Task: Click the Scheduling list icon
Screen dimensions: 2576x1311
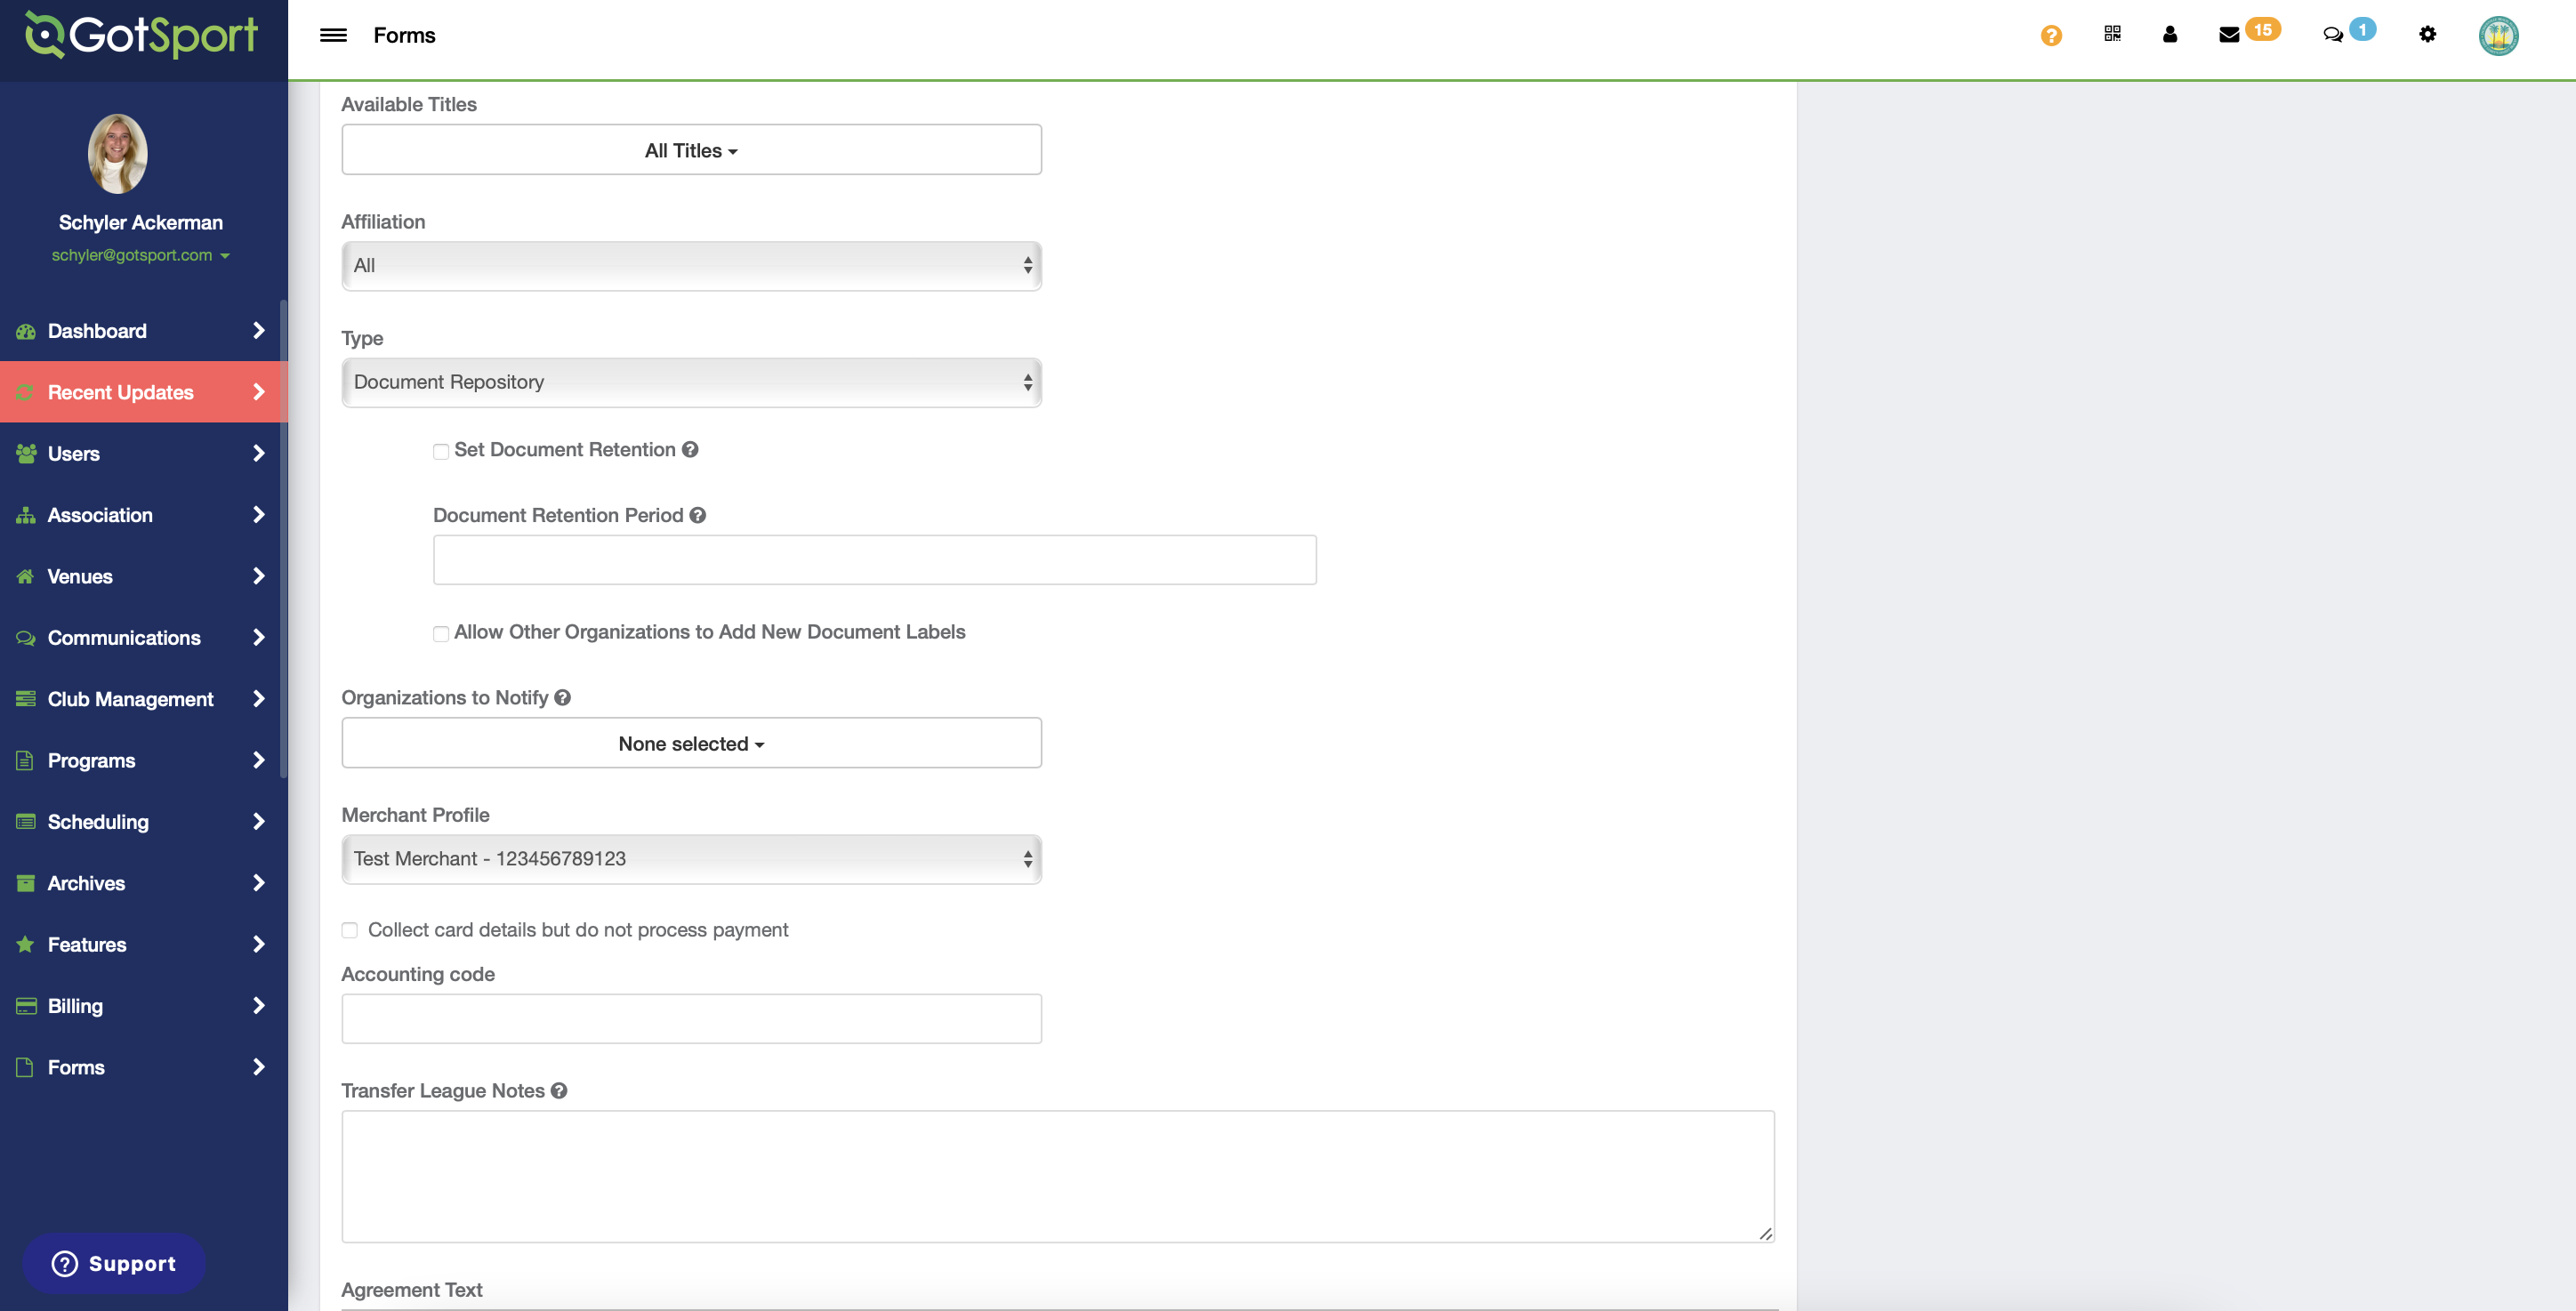Action: tap(26, 822)
